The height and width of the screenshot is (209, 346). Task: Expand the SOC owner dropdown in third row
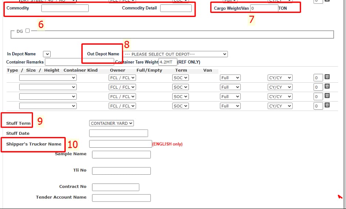click(x=180, y=97)
